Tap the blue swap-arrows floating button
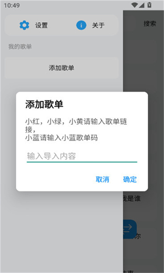 [x=130, y=229]
